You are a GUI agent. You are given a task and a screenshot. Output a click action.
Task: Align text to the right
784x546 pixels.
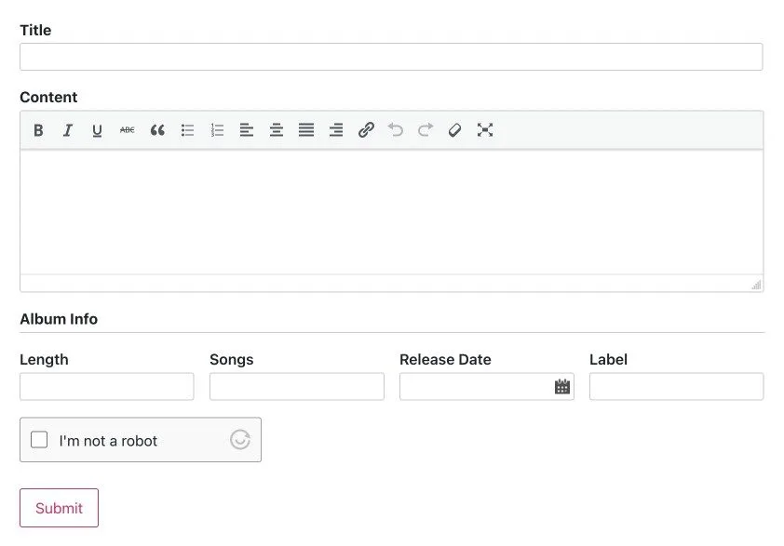click(x=336, y=130)
